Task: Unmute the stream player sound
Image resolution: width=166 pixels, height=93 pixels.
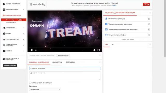Action: (x=36, y=50)
